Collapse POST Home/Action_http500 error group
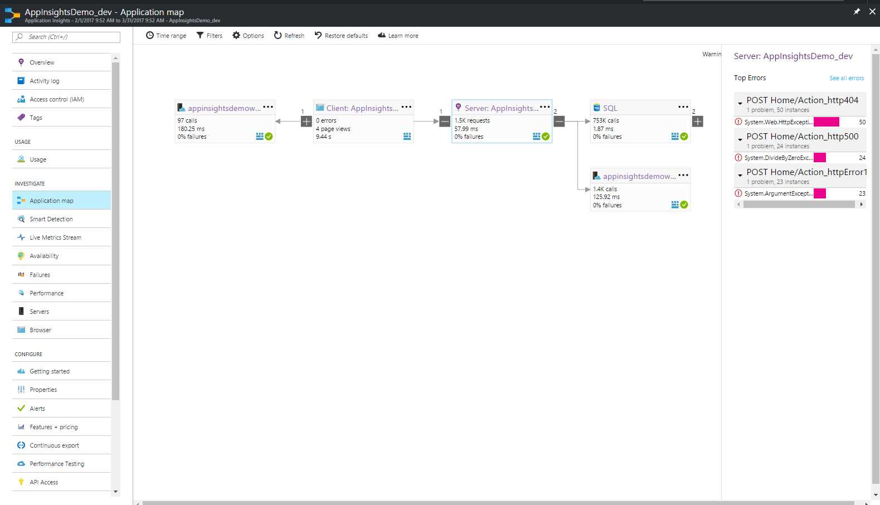The image size is (880, 505). tap(740, 139)
